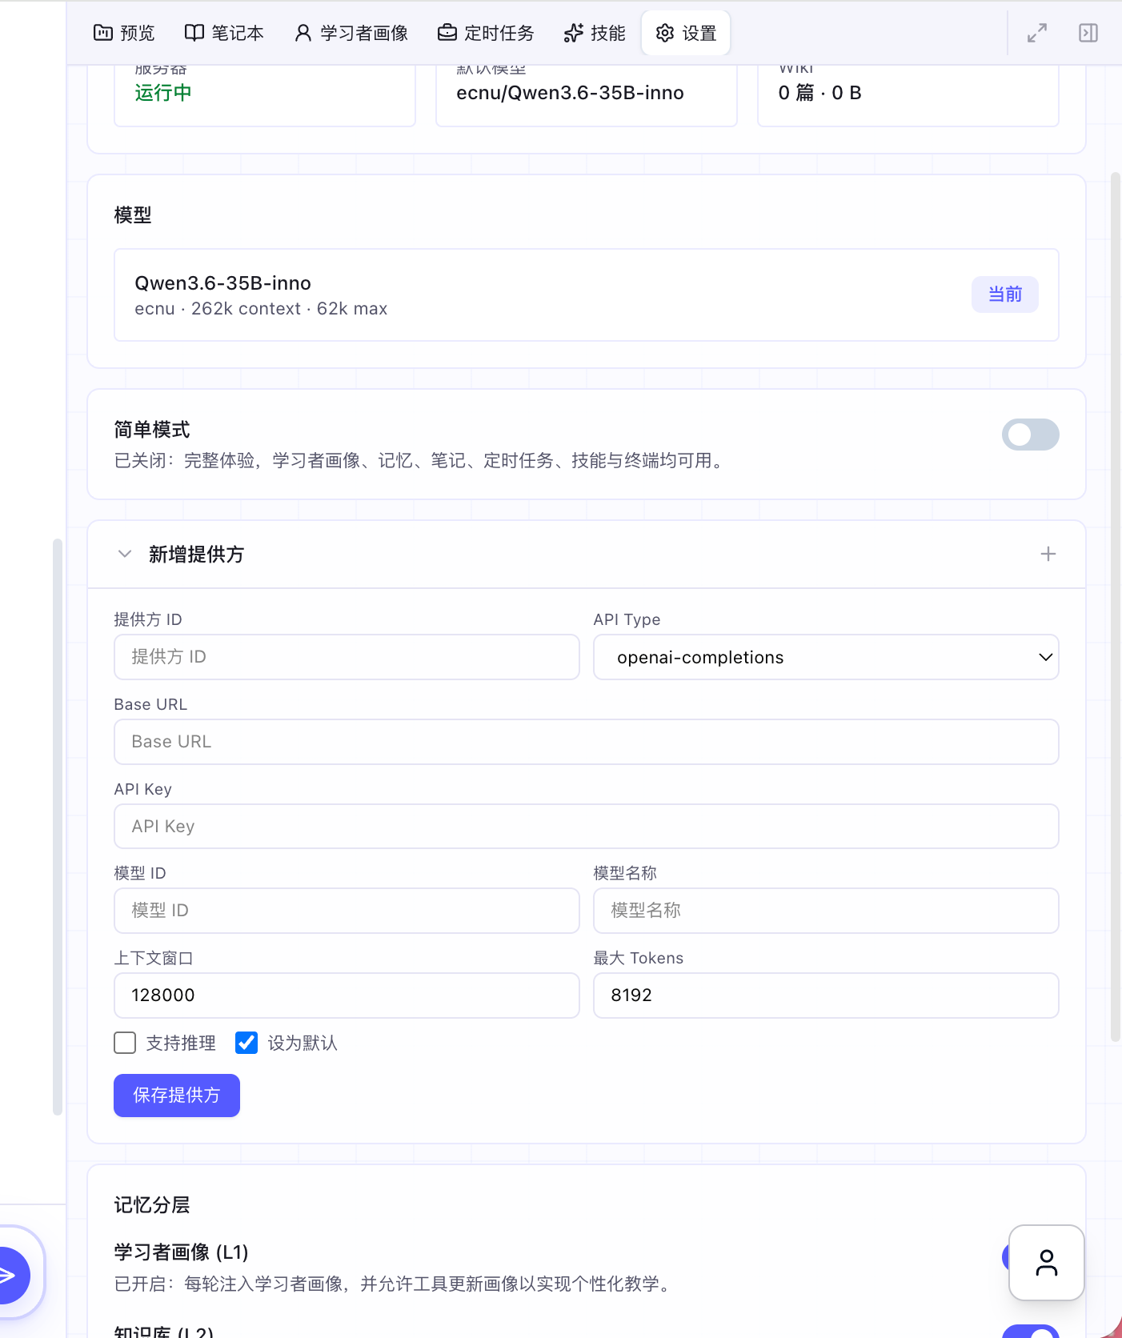Open the API Type dropdown
The width and height of the screenshot is (1122, 1338).
826,657
